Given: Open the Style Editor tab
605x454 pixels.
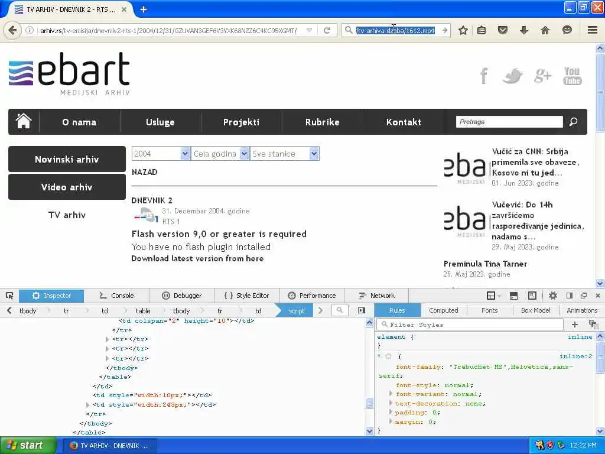Looking at the screenshot, I should [246, 296].
